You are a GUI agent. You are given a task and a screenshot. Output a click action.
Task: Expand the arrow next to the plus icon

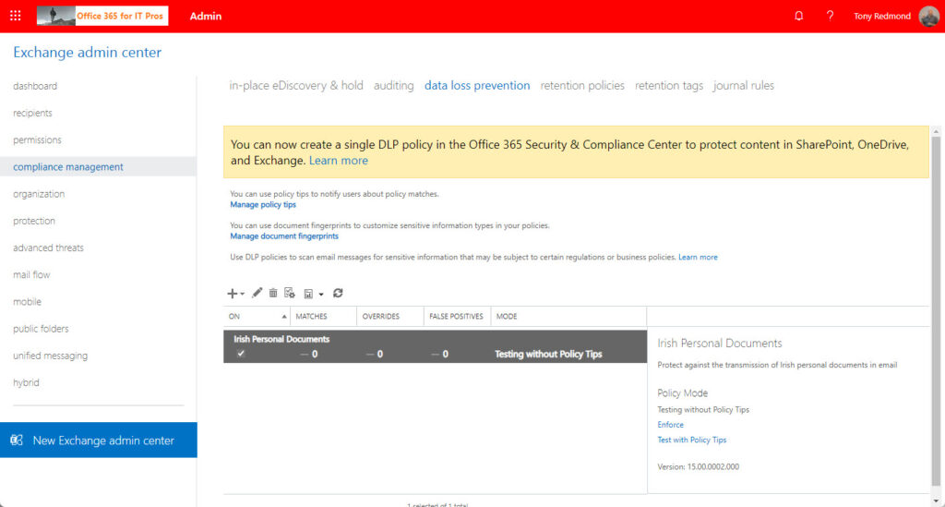243,295
